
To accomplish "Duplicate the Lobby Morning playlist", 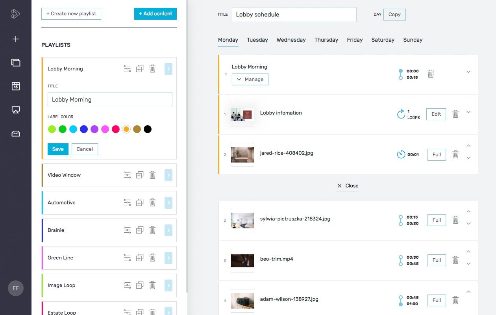I will 140,69.
